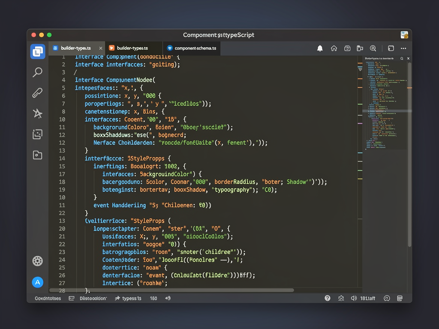Click the notes icon at status bar end
This screenshot has height=329, width=439.
click(400, 298)
